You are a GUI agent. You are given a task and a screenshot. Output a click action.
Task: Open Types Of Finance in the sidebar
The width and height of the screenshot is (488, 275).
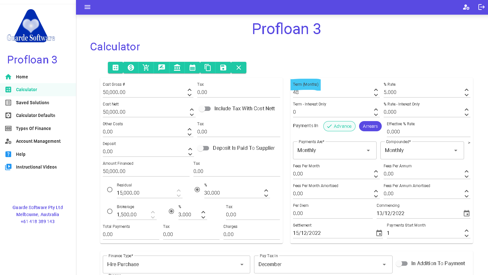38,128
